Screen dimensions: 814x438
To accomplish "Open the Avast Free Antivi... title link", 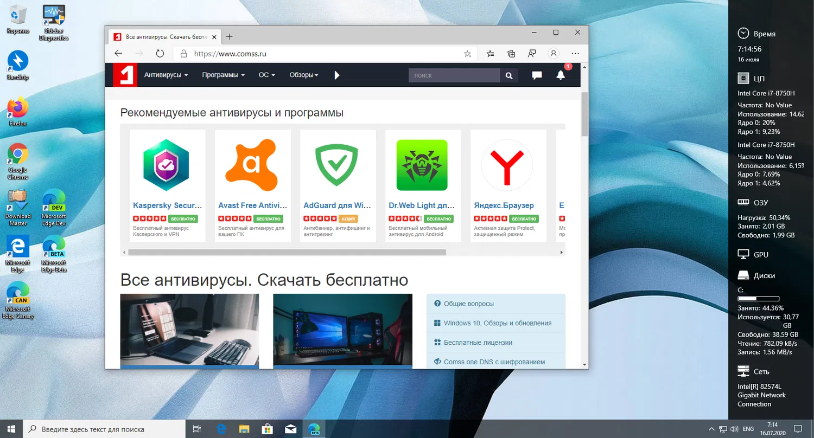I will (x=253, y=205).
